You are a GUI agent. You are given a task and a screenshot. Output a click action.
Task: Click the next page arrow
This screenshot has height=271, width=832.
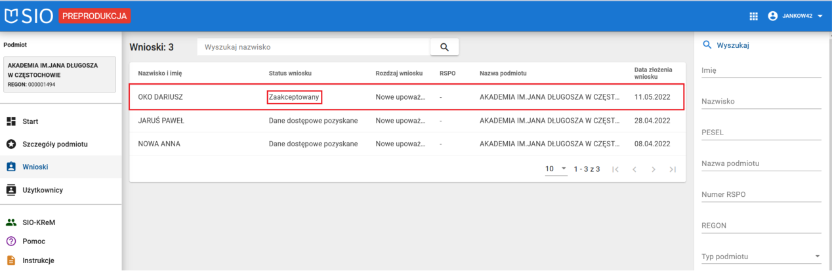[x=653, y=169]
